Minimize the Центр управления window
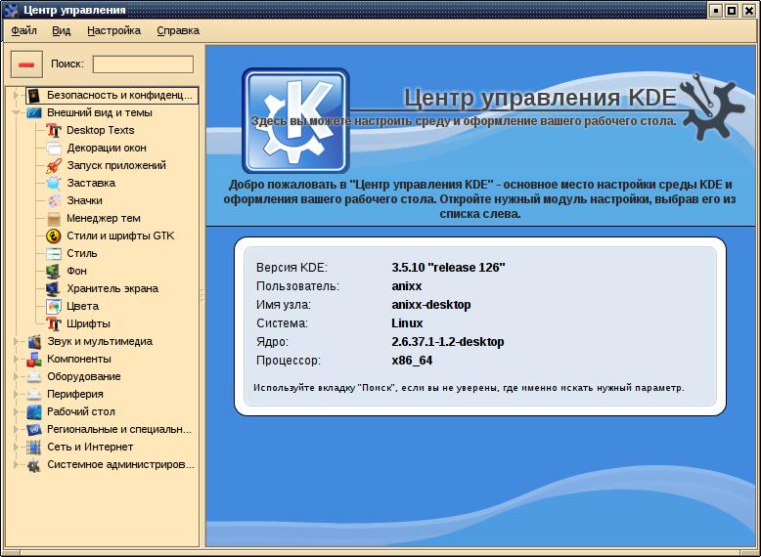 [x=716, y=10]
